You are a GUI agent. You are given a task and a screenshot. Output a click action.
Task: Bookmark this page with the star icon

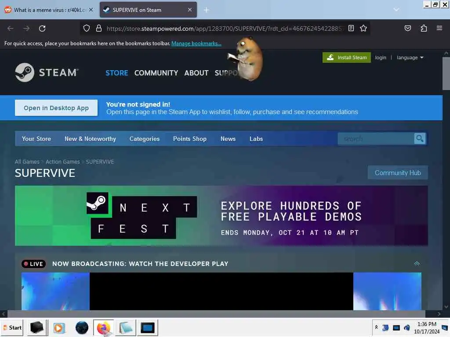click(363, 28)
